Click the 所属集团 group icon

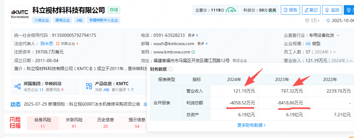pyautogui.click(x=18, y=86)
